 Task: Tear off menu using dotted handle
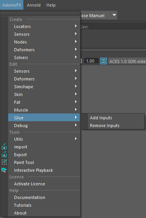tap(40, 13)
